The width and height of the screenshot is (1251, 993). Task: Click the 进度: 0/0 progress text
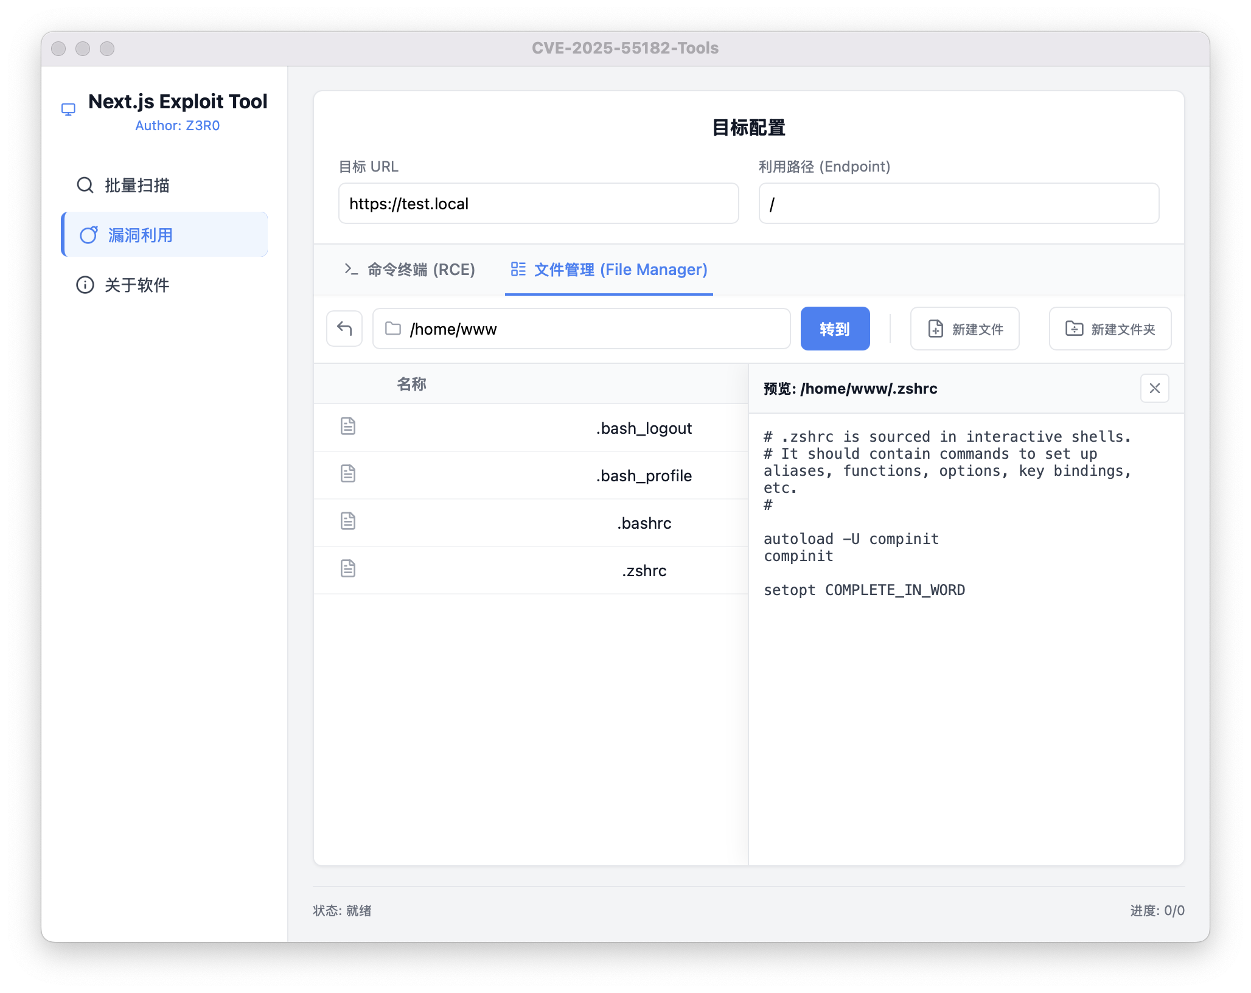coord(1157,910)
